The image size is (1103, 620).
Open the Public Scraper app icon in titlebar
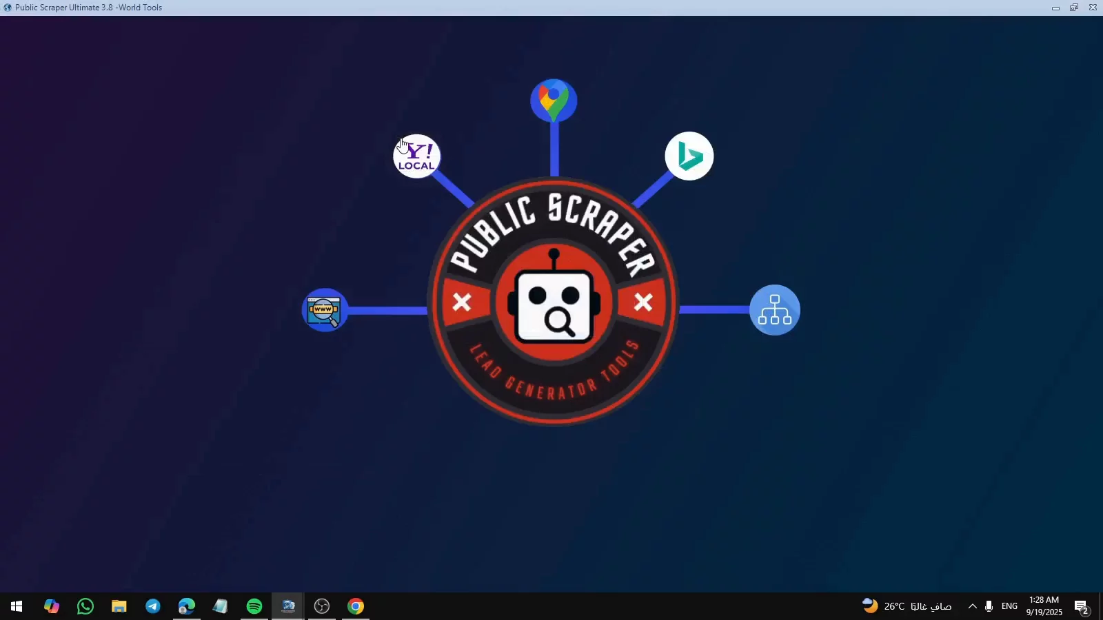click(7, 7)
